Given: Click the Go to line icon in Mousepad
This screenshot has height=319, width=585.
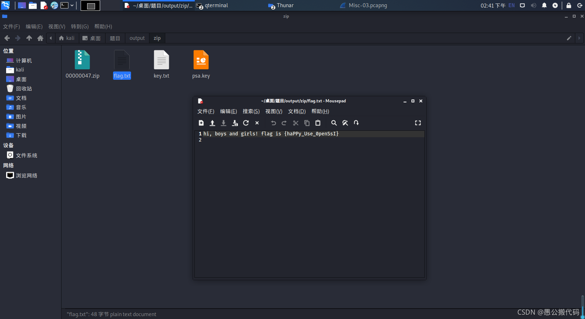Looking at the screenshot, I should tap(356, 123).
